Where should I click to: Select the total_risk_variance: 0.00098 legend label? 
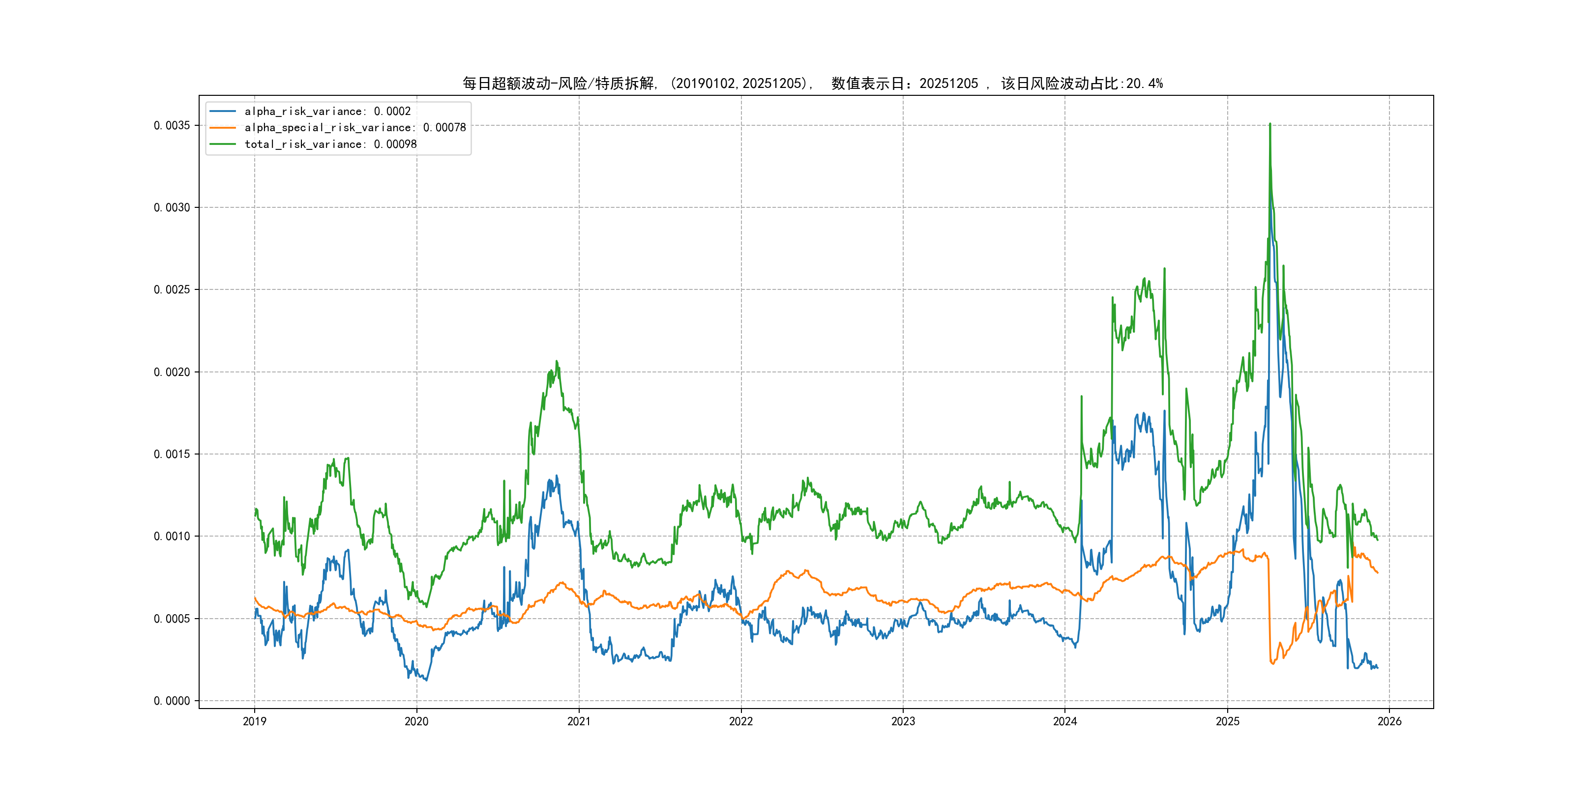click(x=330, y=144)
